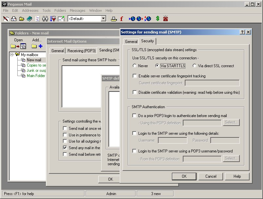The width and height of the screenshot is (263, 199).
Task: Click the blue plus Add folder icon
Action: point(41,46)
